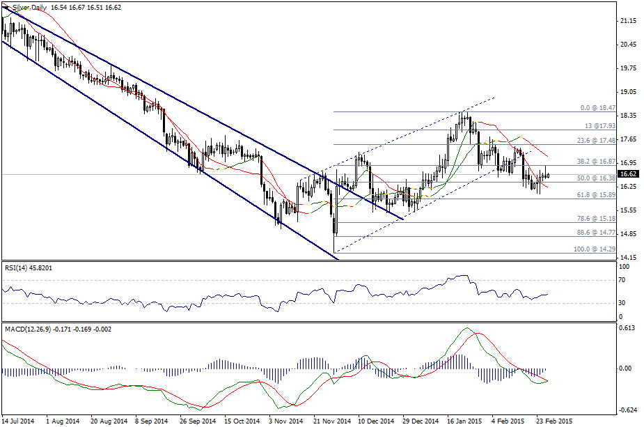644x427 pixels.
Task: Click price axis value 17.65
Action: coord(627,139)
